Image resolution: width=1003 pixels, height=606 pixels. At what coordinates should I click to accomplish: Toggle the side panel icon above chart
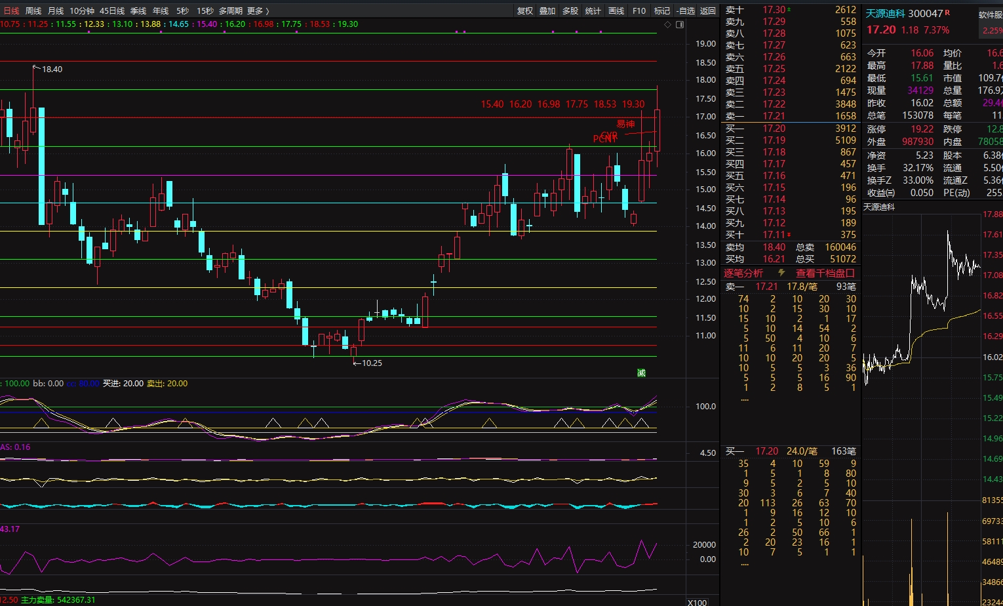(680, 24)
